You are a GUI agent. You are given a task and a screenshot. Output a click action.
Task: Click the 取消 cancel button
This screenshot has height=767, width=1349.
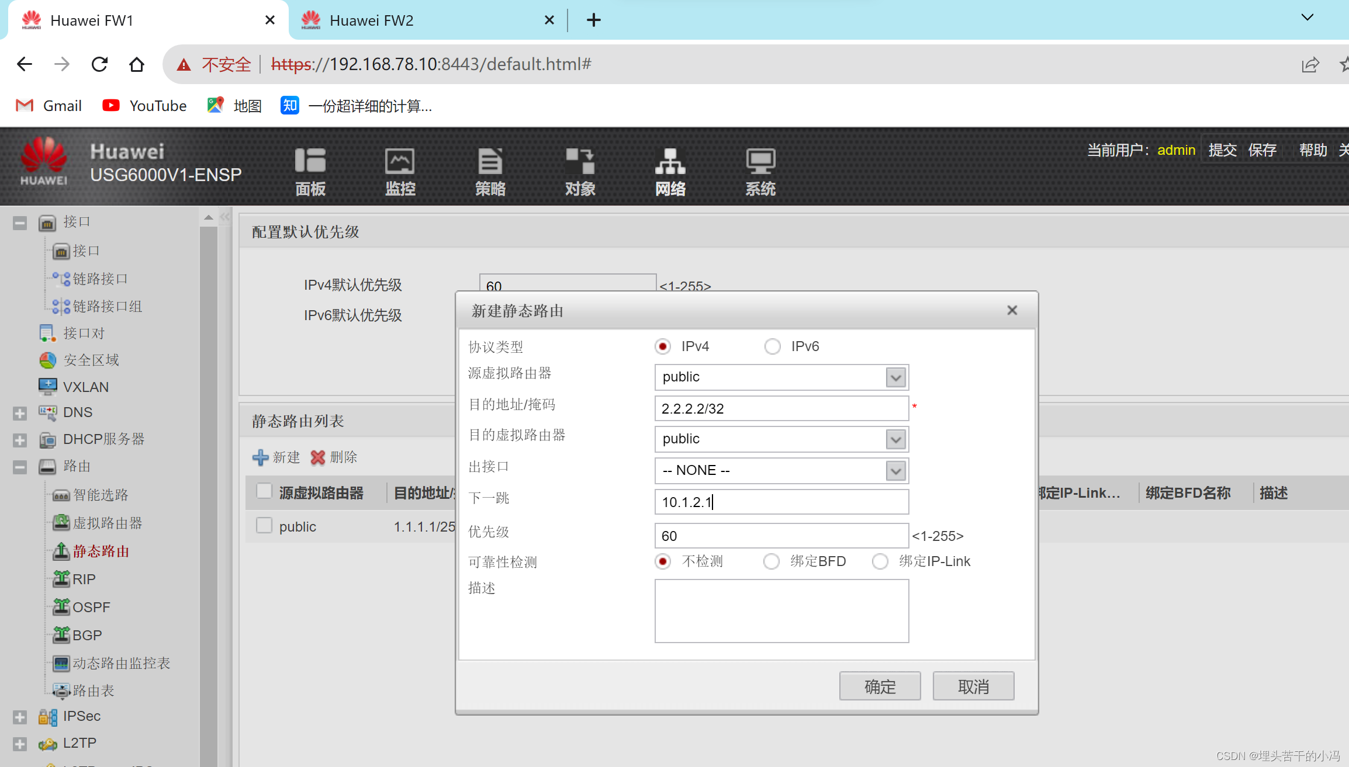(973, 686)
